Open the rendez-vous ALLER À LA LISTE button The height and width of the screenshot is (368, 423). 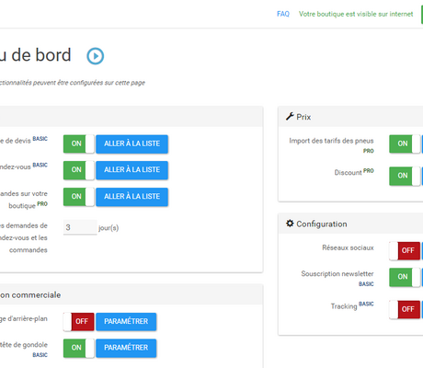click(131, 170)
